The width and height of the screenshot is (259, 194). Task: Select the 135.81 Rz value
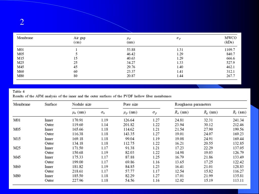[238, 176]
